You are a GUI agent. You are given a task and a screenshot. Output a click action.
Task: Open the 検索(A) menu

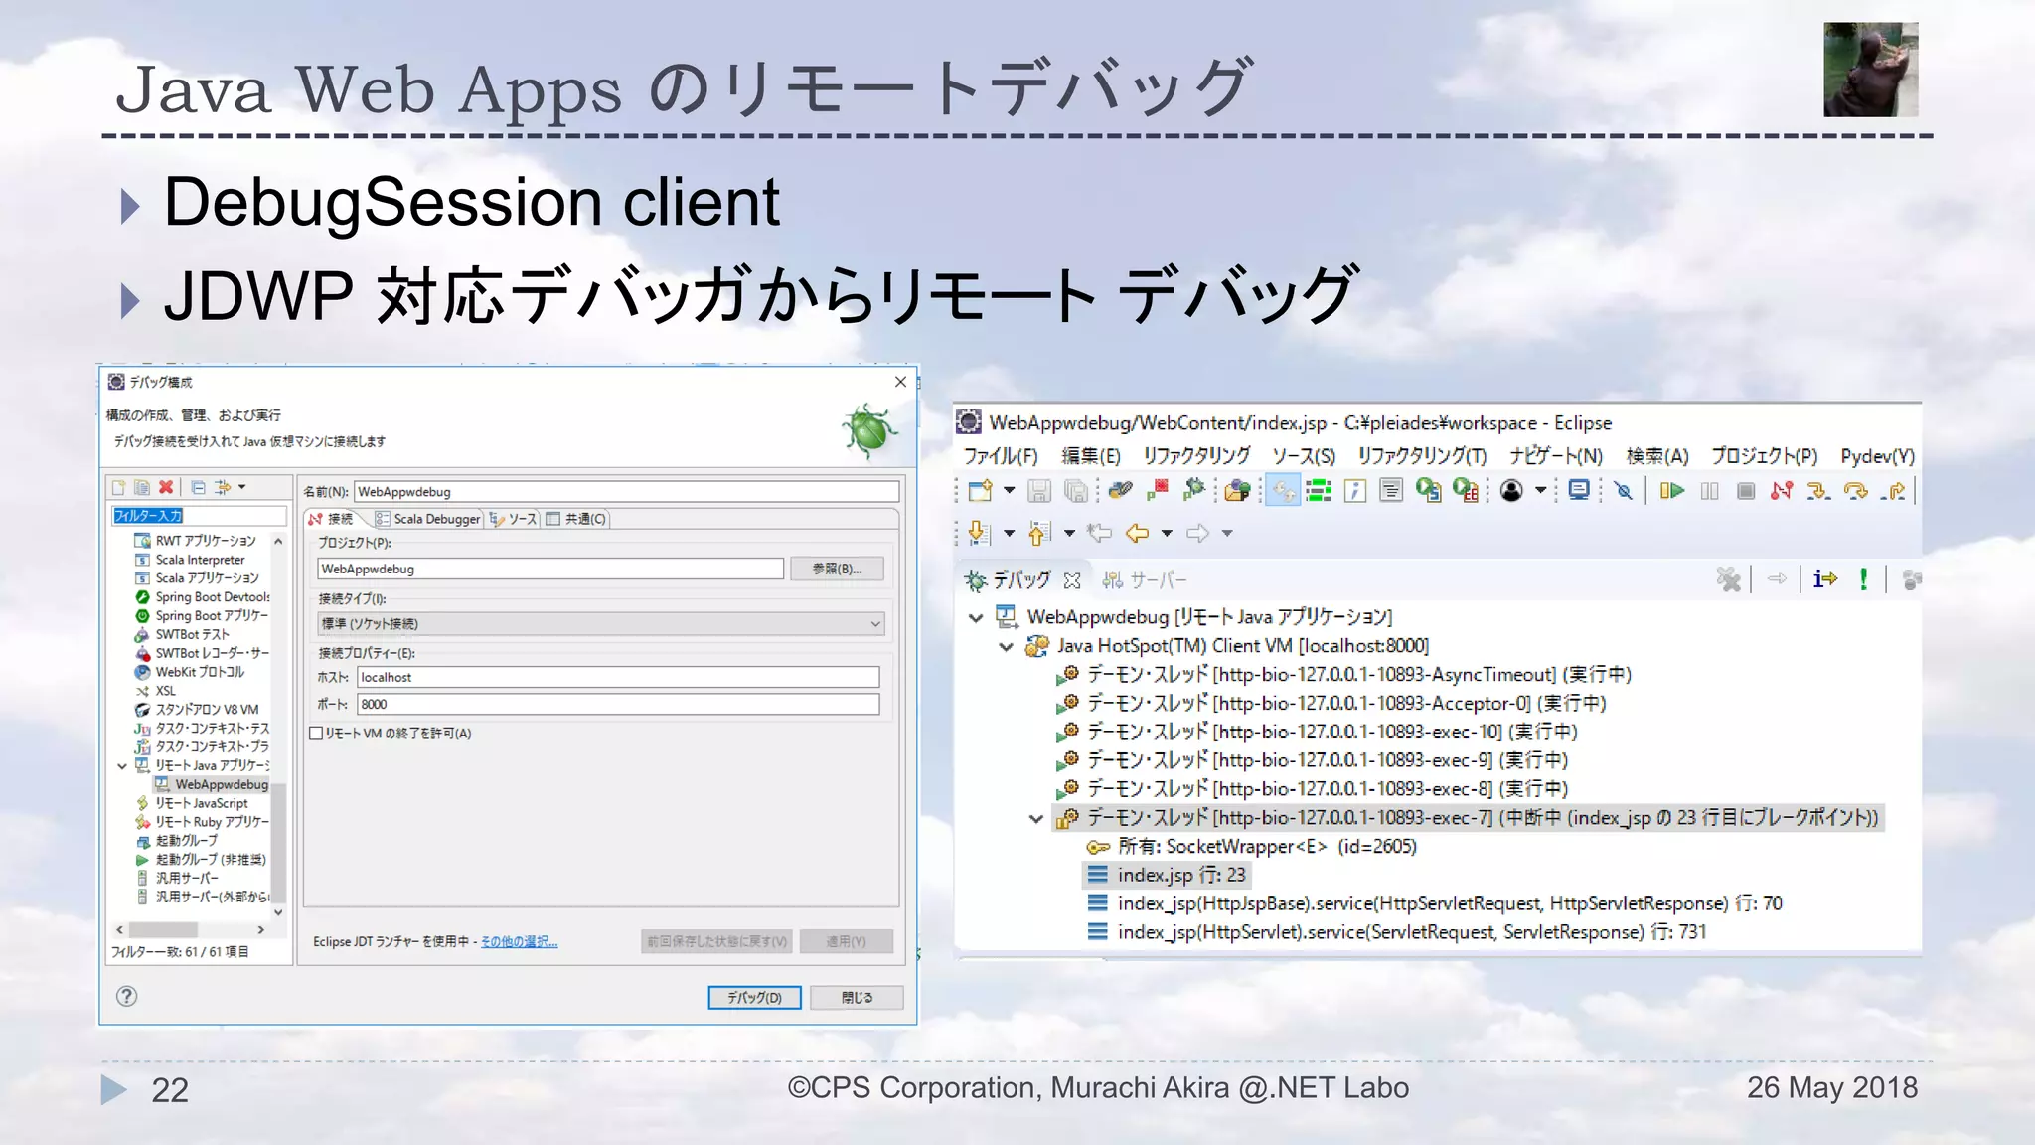click(1656, 456)
